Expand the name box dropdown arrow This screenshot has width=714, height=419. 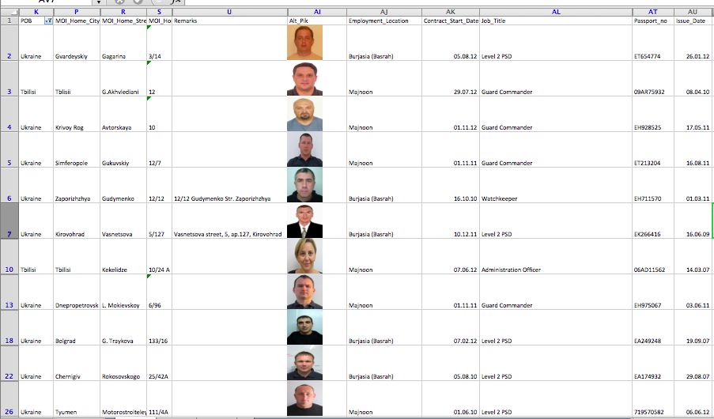[99, 2]
